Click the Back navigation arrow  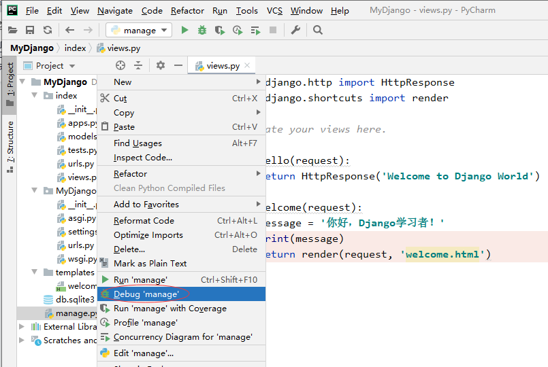pyautogui.click(x=70, y=30)
